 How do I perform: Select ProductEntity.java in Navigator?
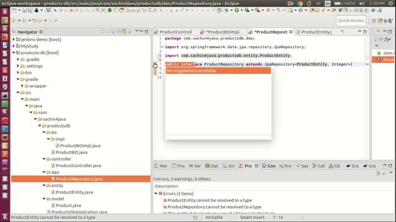coord(72,192)
